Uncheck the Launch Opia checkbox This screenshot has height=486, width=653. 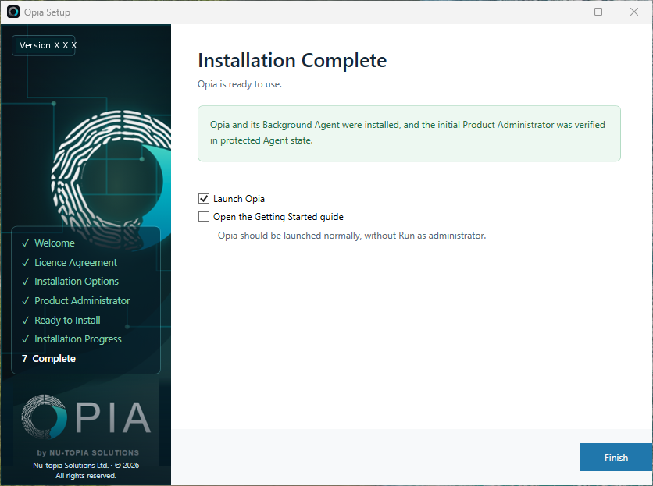(204, 198)
